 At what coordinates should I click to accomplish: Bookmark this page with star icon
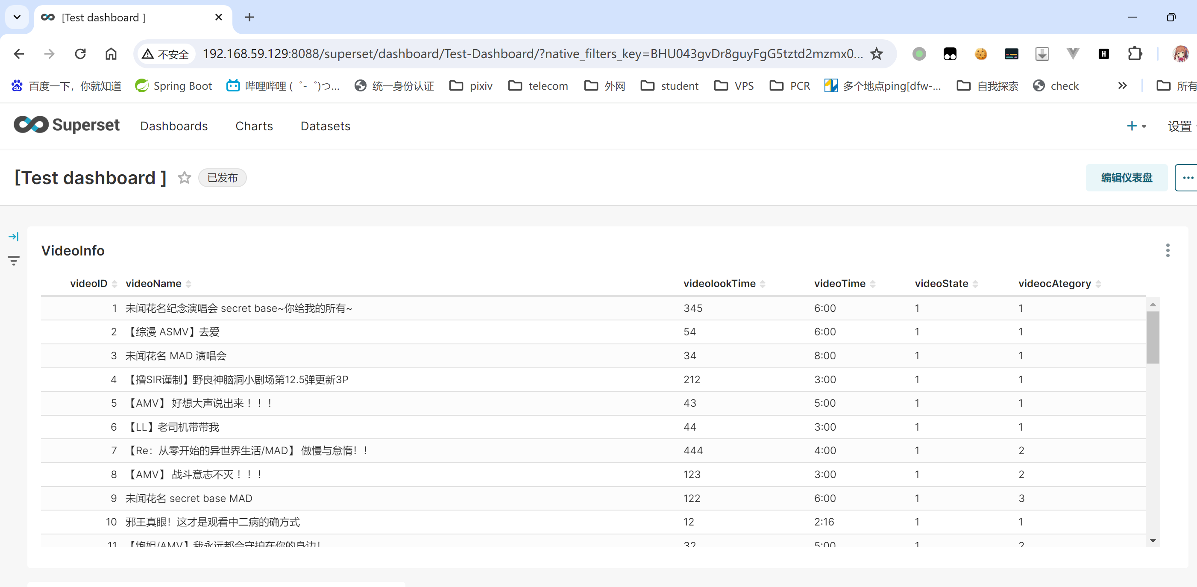tap(876, 54)
